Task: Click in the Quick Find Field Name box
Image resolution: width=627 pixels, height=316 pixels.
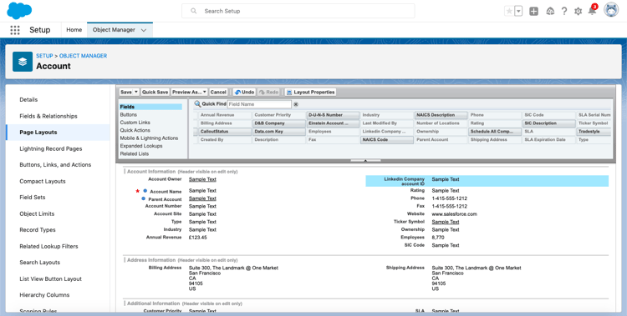Action: pos(259,104)
